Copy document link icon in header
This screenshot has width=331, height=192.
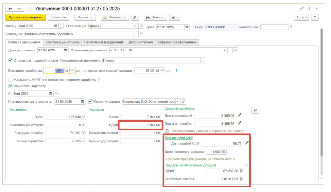[x=302, y=9]
